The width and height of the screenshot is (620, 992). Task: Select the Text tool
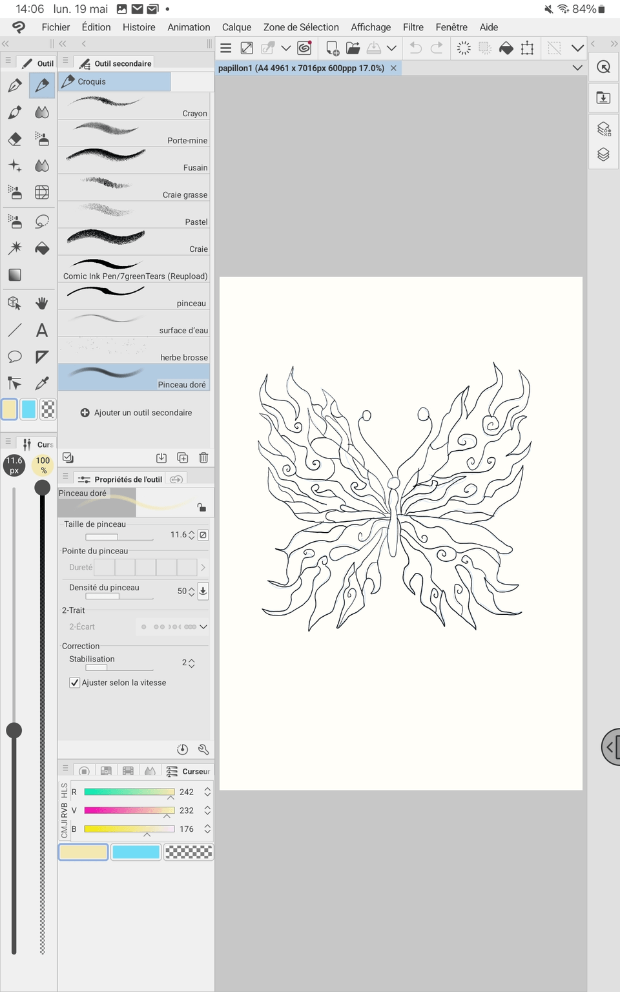point(42,330)
